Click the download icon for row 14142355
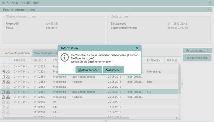 click(x=9, y=97)
